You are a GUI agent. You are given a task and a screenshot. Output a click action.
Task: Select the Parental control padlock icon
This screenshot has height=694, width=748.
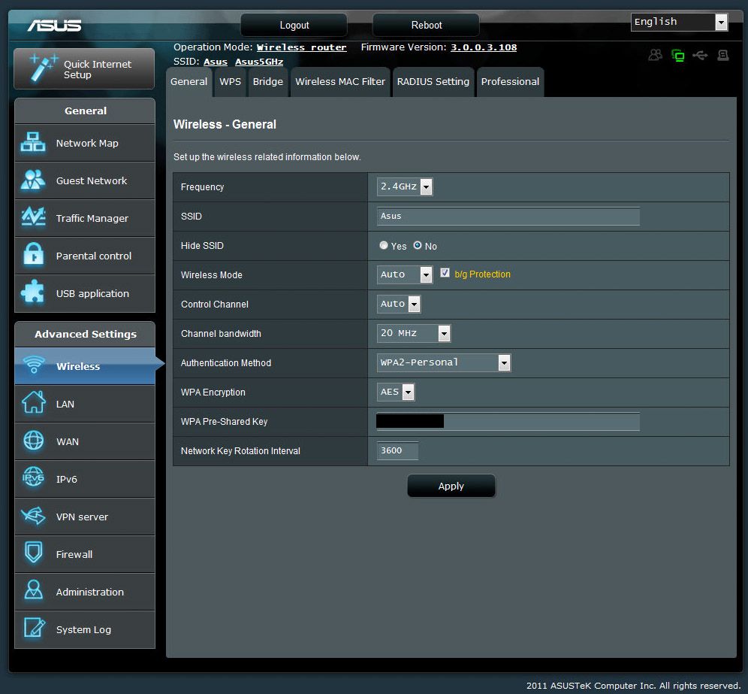tap(33, 256)
